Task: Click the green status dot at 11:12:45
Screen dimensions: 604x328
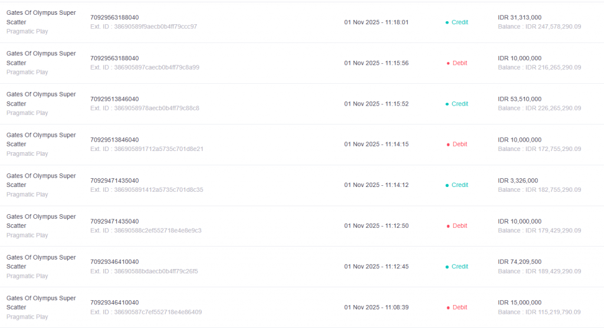Action: (x=447, y=267)
